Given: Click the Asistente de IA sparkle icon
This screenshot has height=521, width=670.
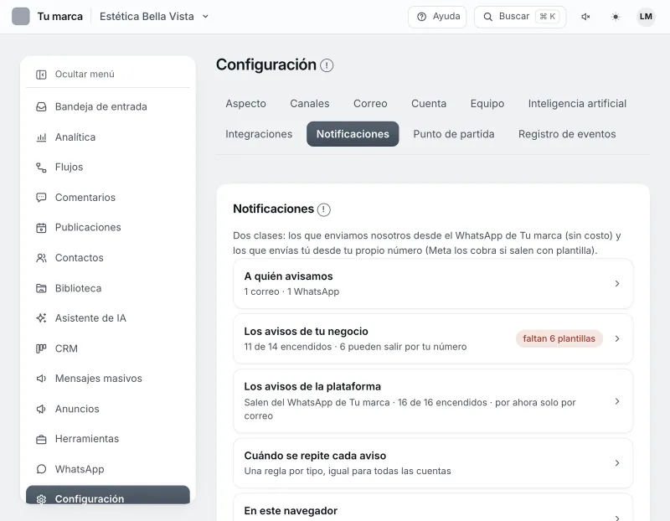Looking at the screenshot, I should [41, 318].
